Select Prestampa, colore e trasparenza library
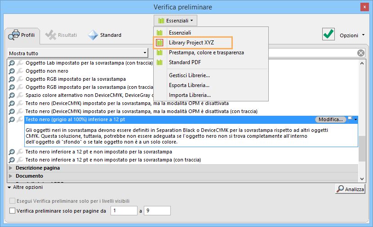373x227 pixels. (206, 52)
